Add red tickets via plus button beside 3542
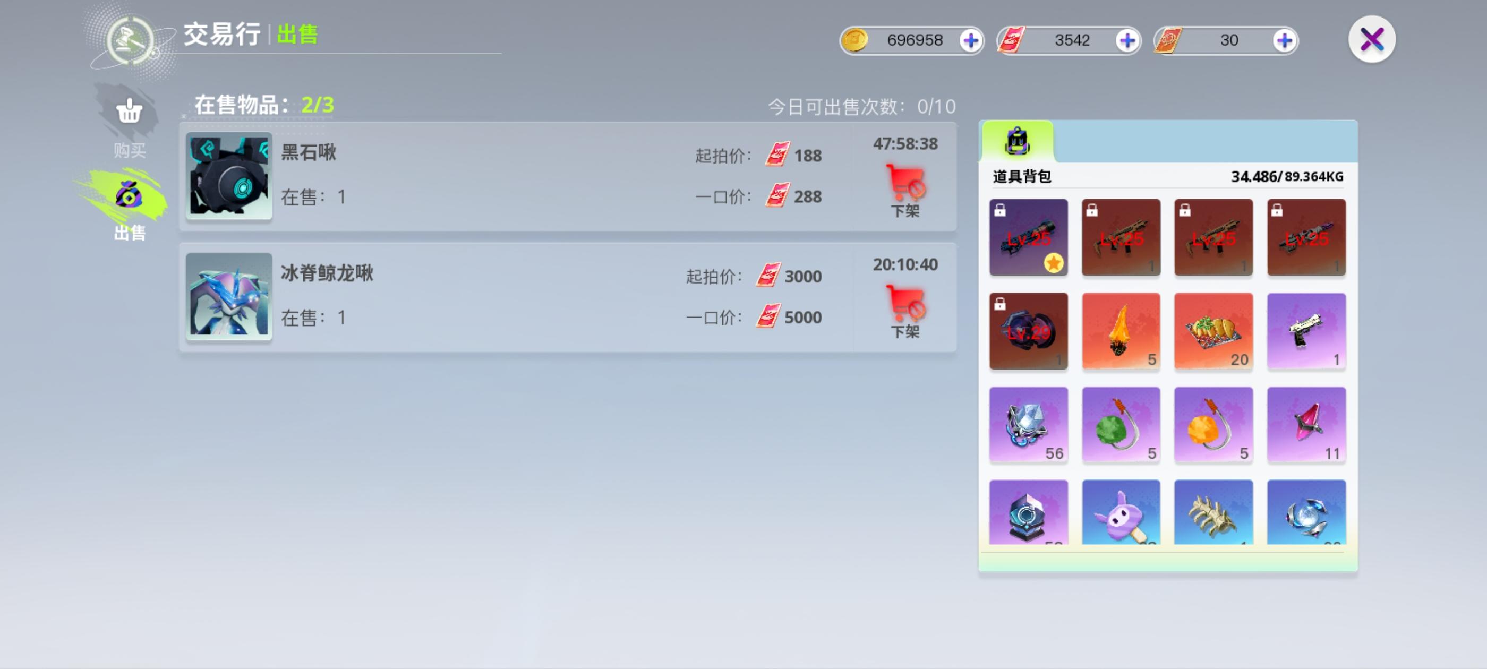 1127,40
